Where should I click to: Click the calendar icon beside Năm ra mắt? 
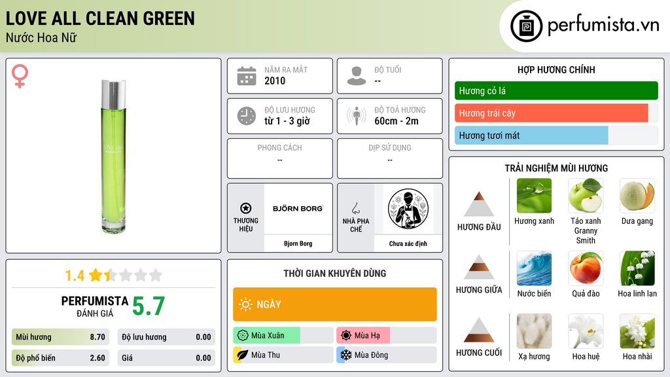pyautogui.click(x=247, y=76)
